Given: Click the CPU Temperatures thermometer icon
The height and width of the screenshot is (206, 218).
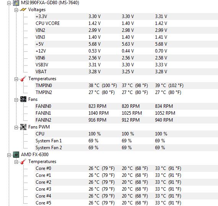Looking at the screenshot, I should tap(23, 162).
